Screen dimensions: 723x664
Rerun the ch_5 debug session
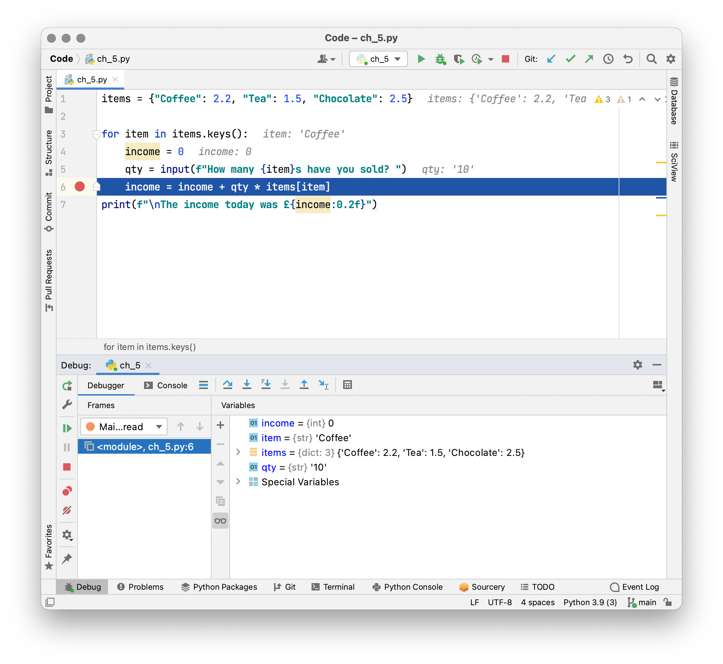tap(67, 386)
